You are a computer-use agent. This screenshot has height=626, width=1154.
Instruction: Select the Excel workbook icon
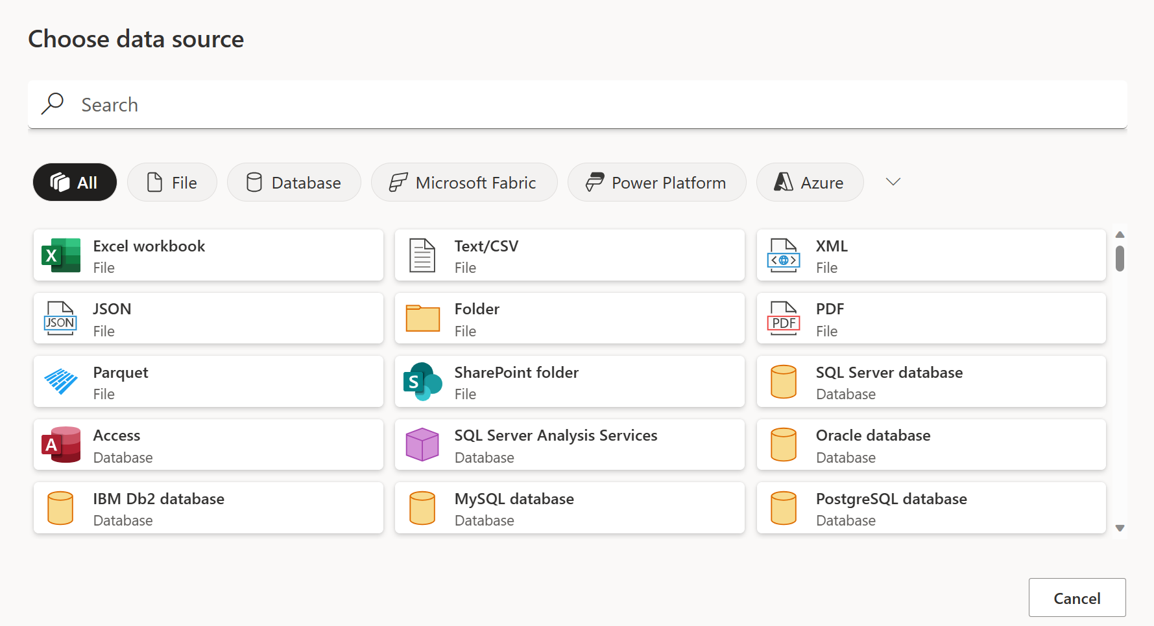coord(60,255)
